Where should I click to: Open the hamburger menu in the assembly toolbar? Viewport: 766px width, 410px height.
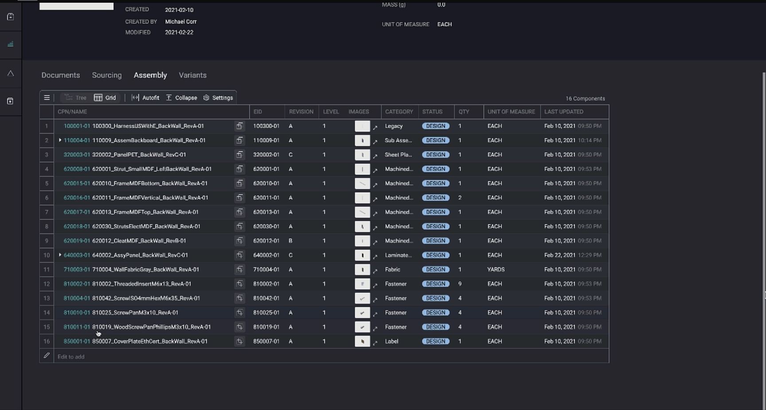(47, 97)
